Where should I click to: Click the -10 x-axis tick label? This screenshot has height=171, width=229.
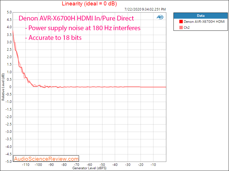pos(153,165)
